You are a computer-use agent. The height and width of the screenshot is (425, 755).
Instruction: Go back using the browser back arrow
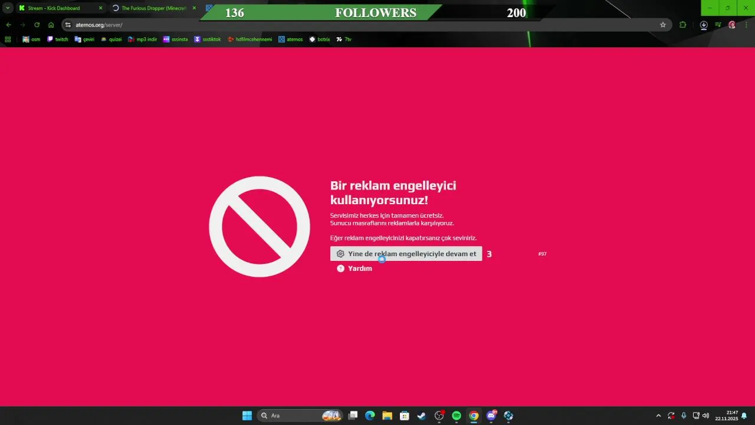8,25
